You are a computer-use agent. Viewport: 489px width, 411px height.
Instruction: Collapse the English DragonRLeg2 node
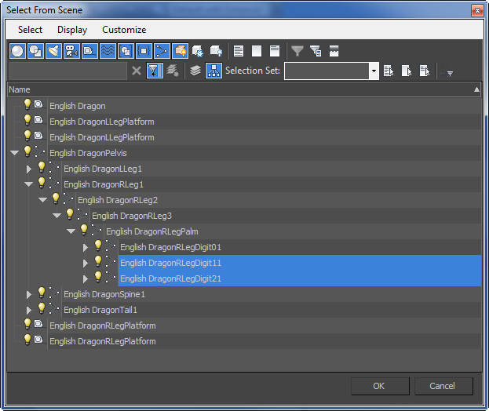(x=42, y=200)
